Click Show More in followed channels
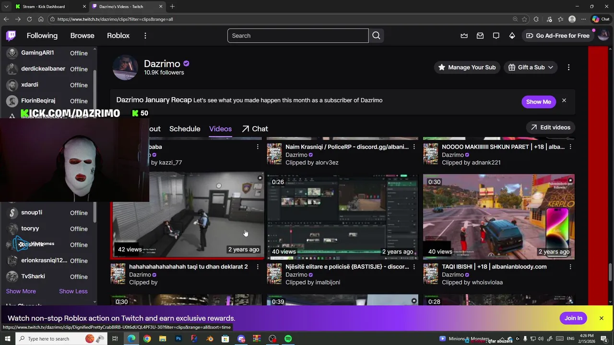 click(21, 291)
